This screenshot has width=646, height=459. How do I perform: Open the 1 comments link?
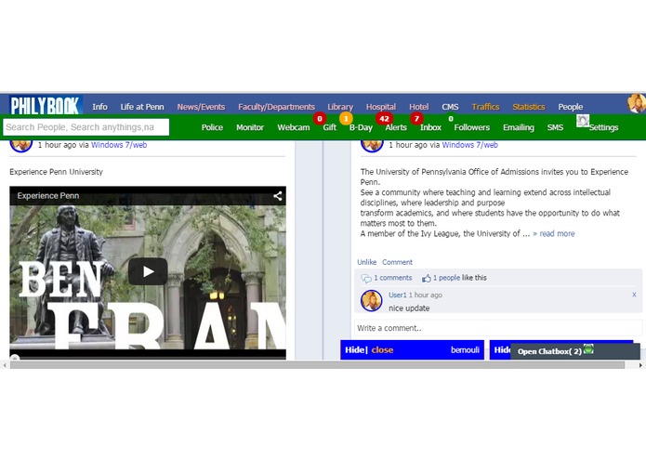tap(393, 278)
